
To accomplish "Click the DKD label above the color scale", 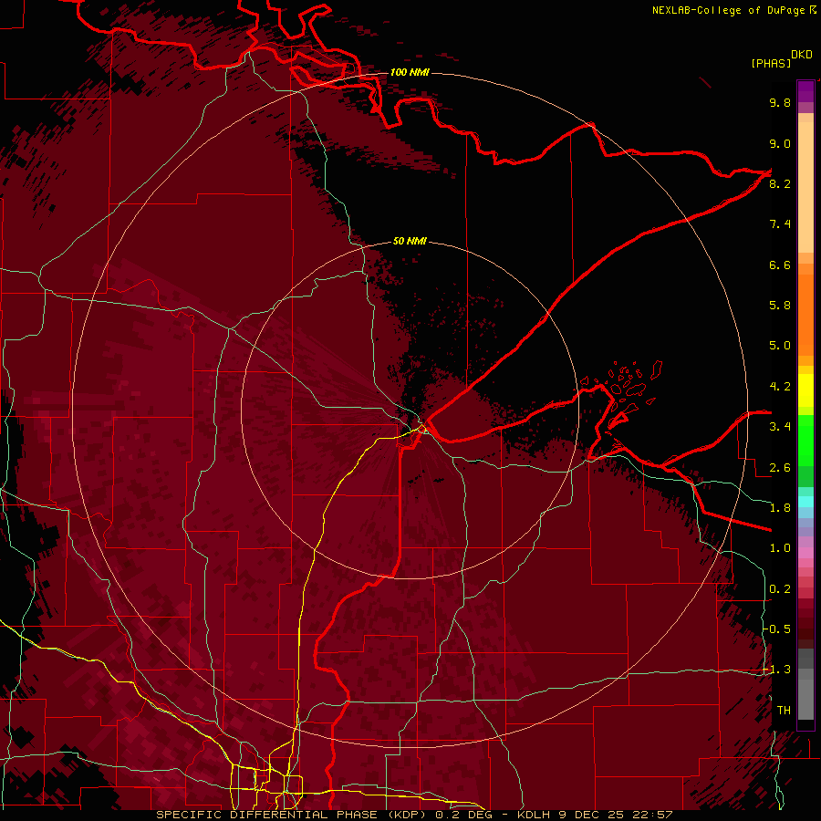I will (x=802, y=55).
